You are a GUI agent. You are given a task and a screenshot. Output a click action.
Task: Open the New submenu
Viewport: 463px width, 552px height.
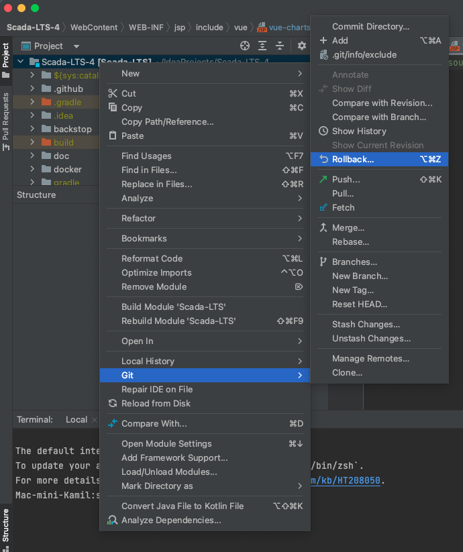[205, 74]
